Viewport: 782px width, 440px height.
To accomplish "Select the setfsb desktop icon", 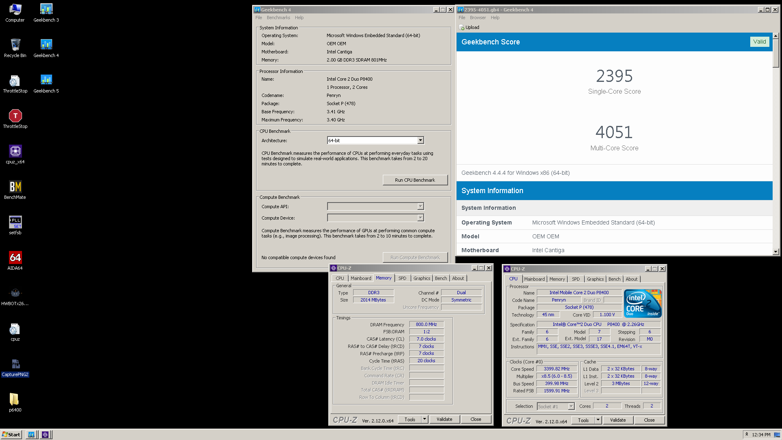I will point(15,225).
